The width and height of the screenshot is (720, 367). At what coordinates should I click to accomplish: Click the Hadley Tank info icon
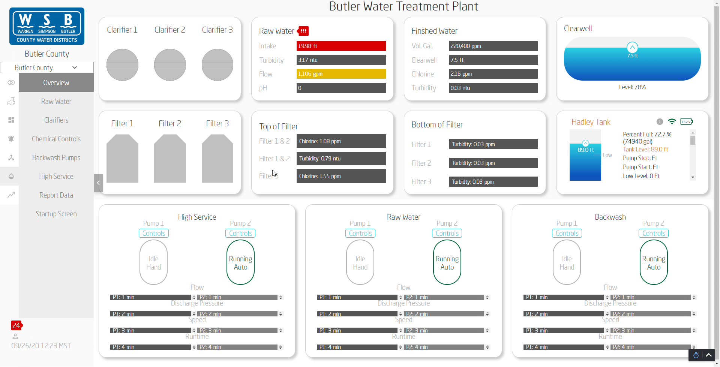tap(660, 121)
